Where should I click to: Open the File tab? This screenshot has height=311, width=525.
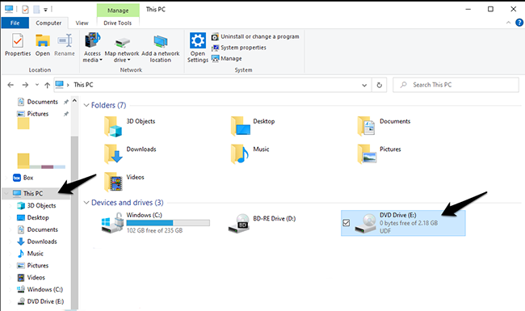15,23
